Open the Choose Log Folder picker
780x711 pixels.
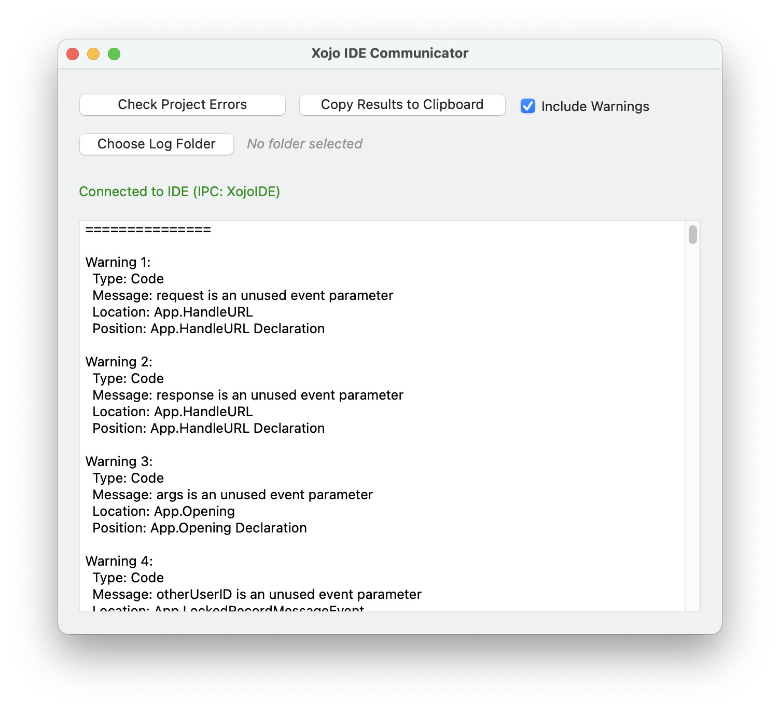point(156,144)
